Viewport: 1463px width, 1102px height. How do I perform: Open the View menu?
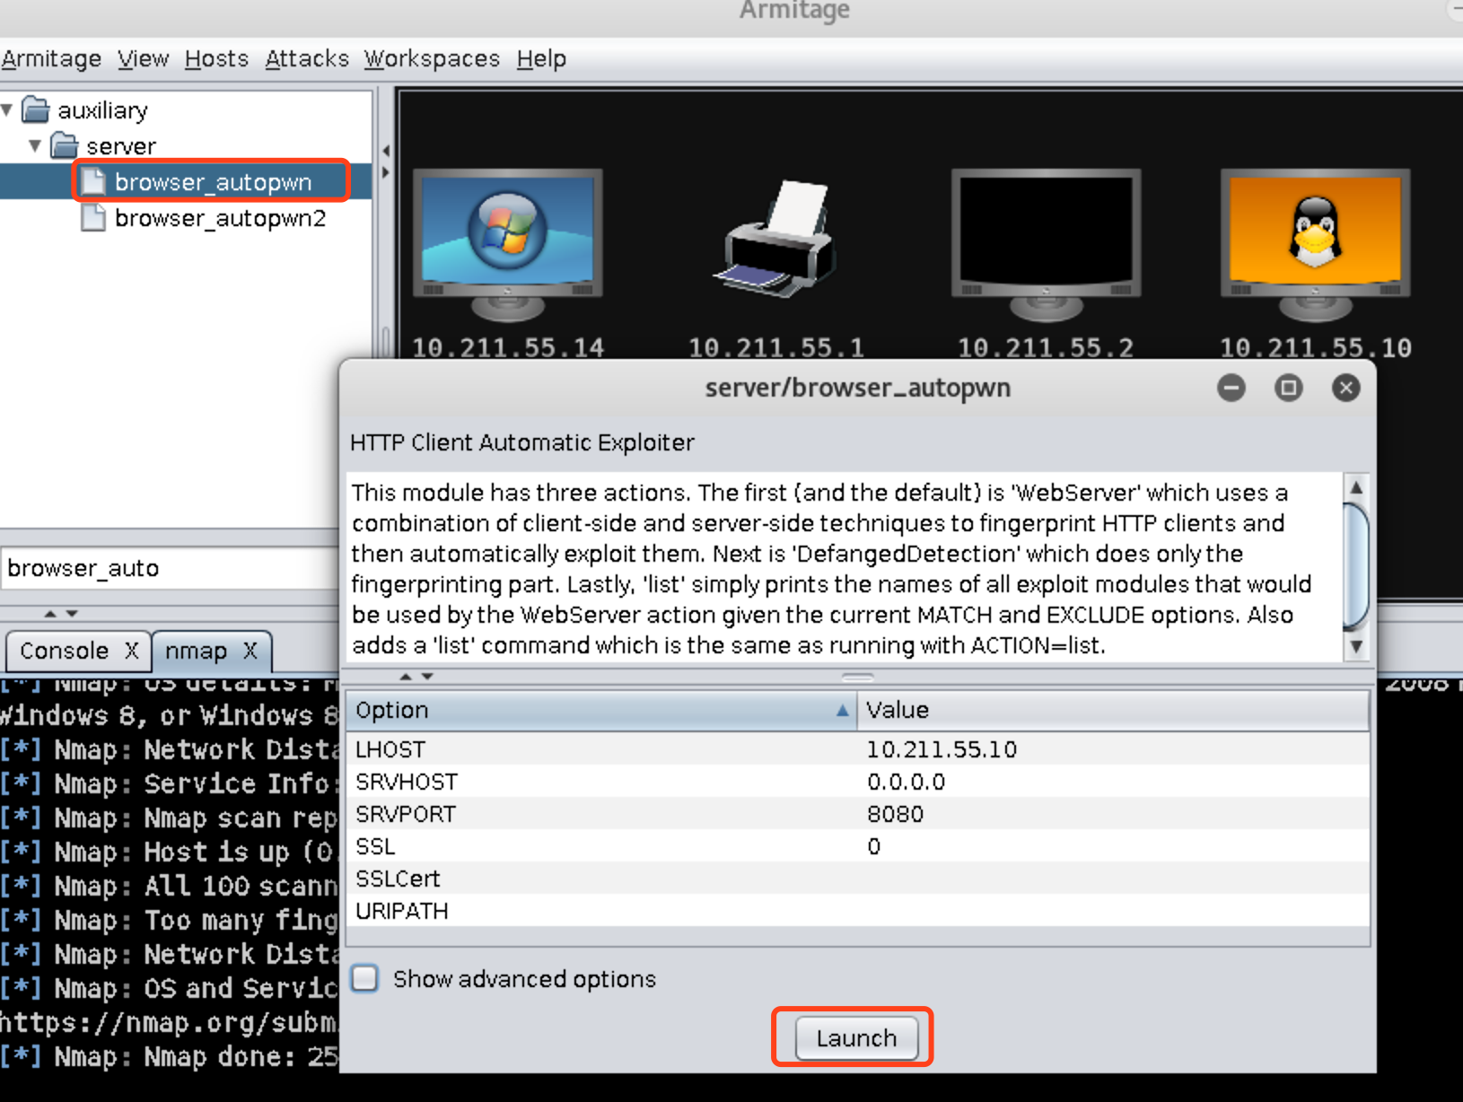click(143, 59)
